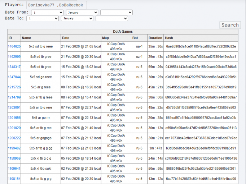Select hash starting with ee170738a42e

pyautogui.click(x=201, y=138)
